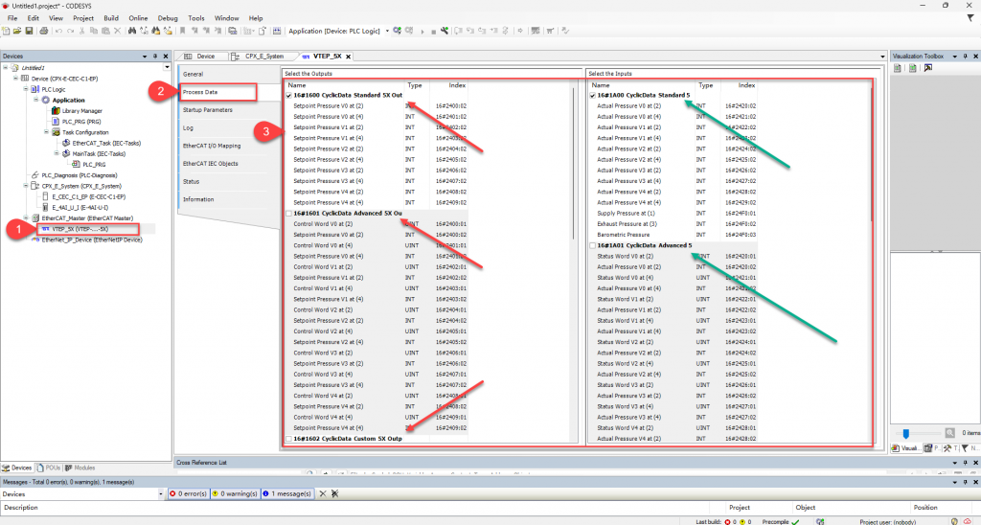Collapse the CPX_E_System tree node
The image size is (981, 525).
pos(26,186)
